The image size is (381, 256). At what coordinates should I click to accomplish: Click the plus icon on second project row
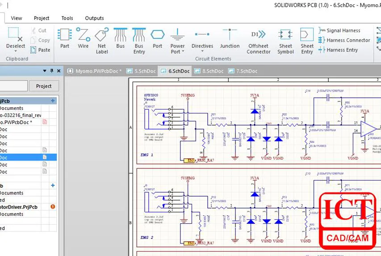point(53,185)
